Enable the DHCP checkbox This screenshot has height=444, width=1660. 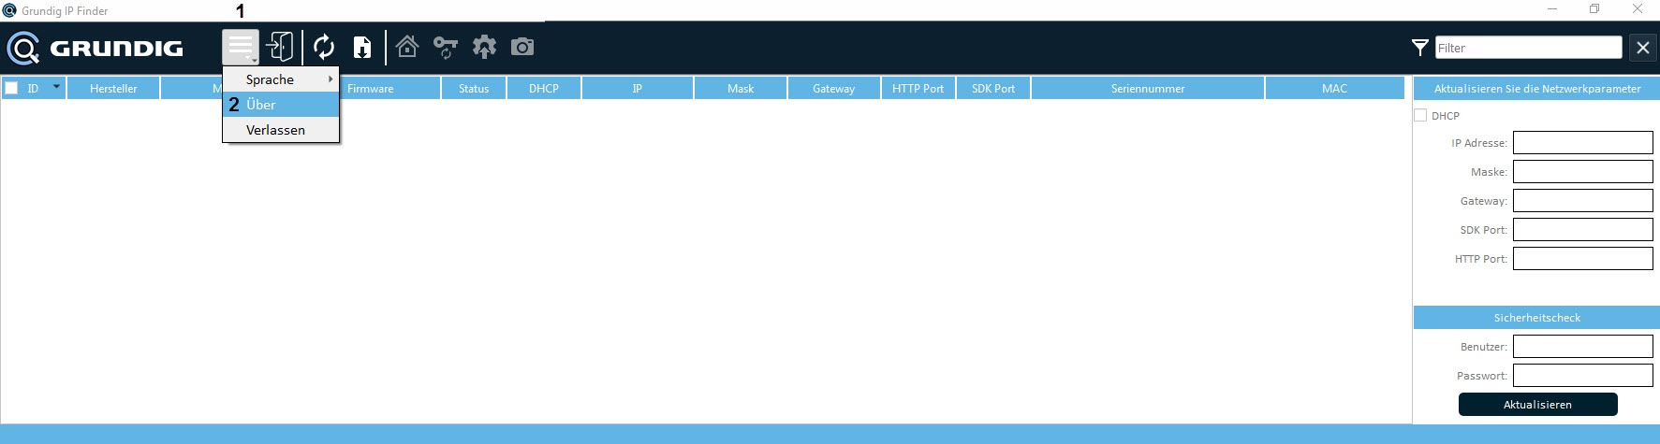[x=1420, y=115]
